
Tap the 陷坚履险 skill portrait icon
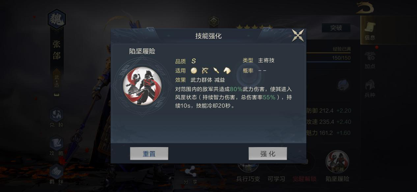click(142, 85)
